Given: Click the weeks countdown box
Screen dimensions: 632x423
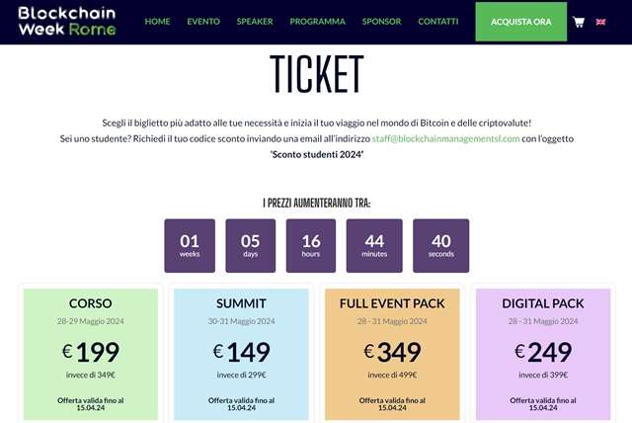Looking at the screenshot, I should pos(190,245).
